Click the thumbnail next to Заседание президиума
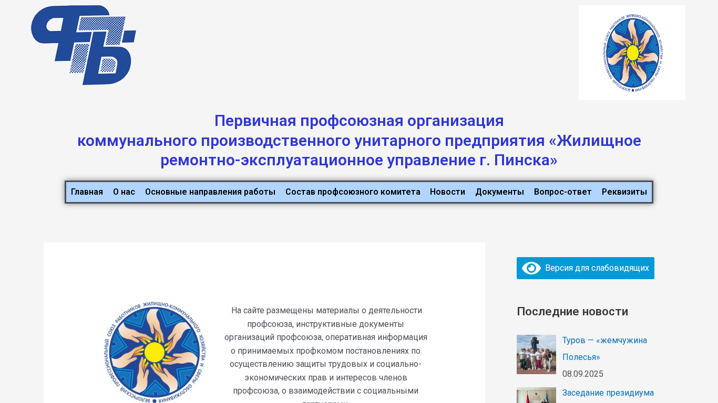The height and width of the screenshot is (403, 718). tap(536, 395)
